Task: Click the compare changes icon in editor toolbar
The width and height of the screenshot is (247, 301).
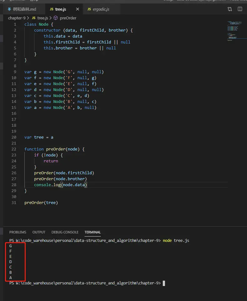Action: tap(230, 9)
